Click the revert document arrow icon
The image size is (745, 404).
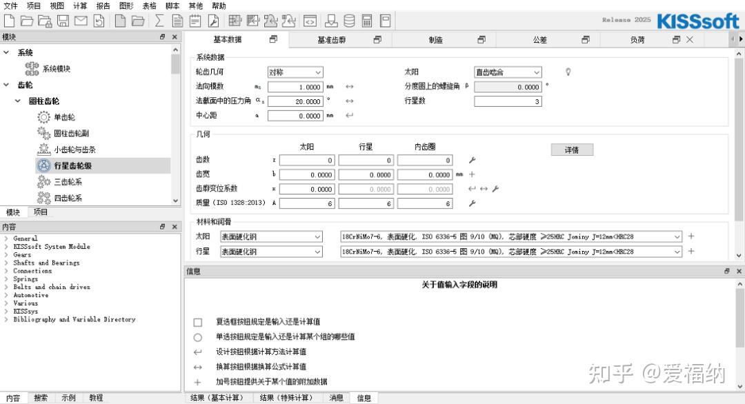99,21
